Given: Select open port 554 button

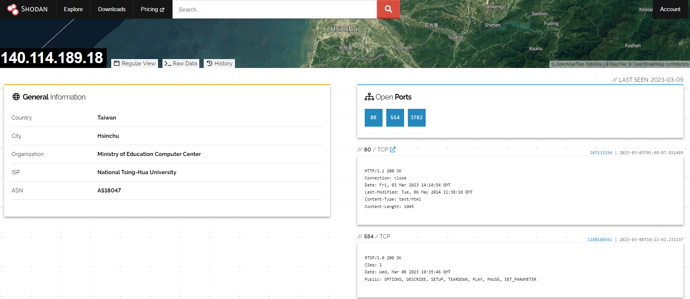Looking at the screenshot, I should coord(395,118).
